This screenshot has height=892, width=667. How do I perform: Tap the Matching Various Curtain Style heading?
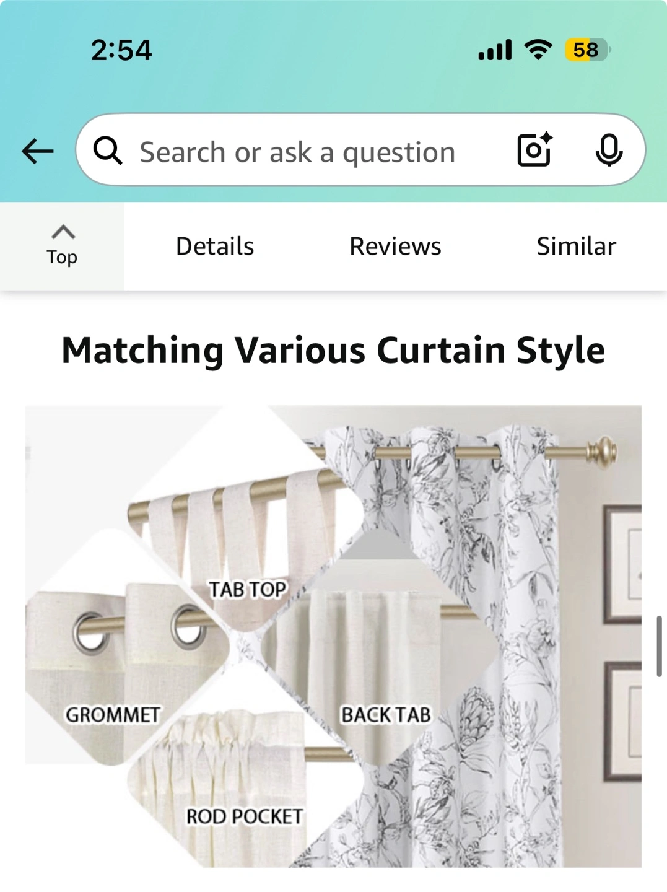coord(333,351)
